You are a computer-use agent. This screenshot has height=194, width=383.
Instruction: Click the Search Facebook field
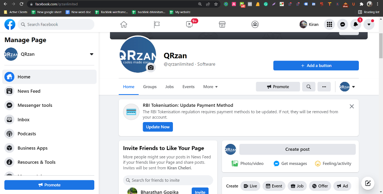[x=56, y=24]
